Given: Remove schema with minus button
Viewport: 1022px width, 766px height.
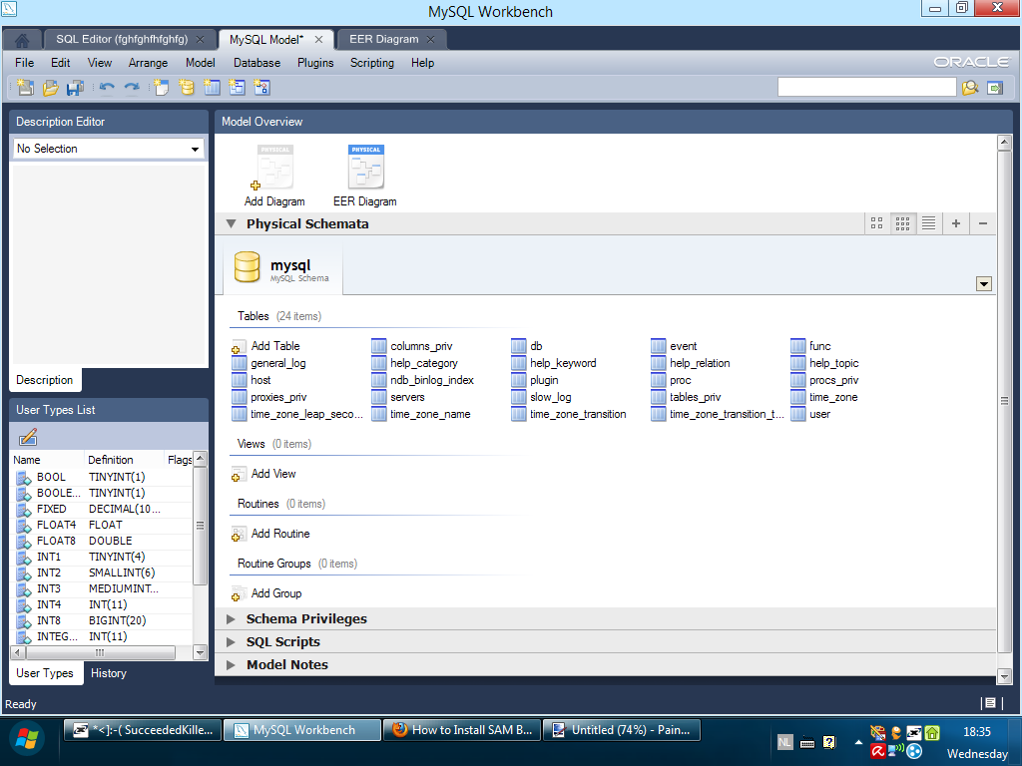Looking at the screenshot, I should [x=983, y=223].
